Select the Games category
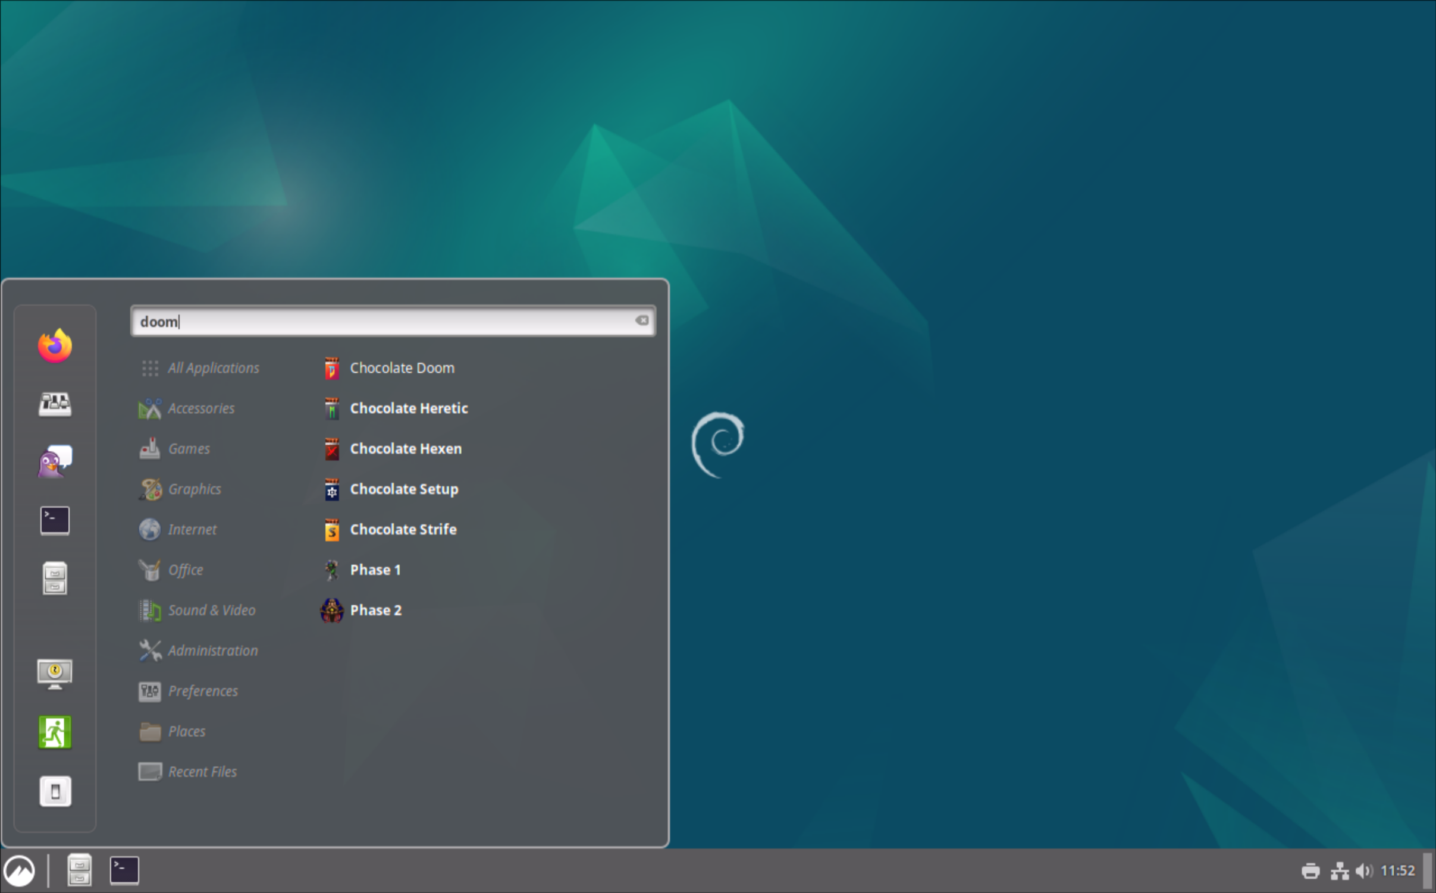The width and height of the screenshot is (1436, 893). coord(188,449)
